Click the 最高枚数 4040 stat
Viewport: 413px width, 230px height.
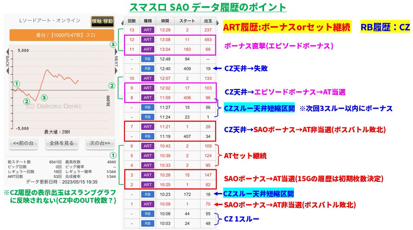[x=90, y=162]
